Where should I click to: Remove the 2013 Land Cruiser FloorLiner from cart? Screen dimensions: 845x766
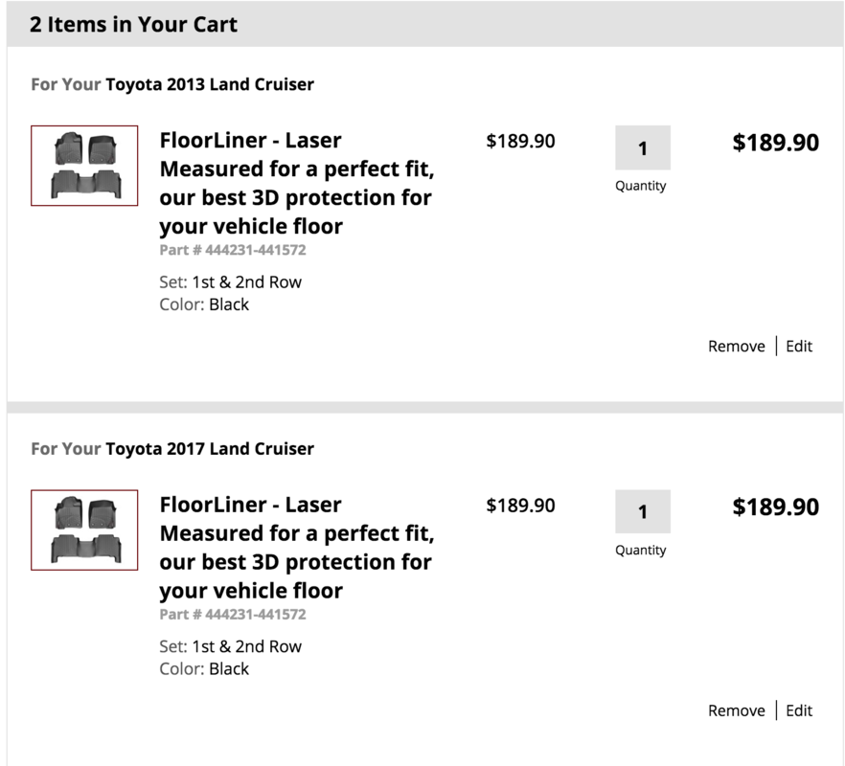[736, 346]
